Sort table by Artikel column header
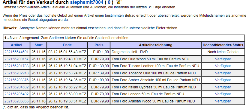Viewport: 246px width, 109px height. (x=16, y=45)
